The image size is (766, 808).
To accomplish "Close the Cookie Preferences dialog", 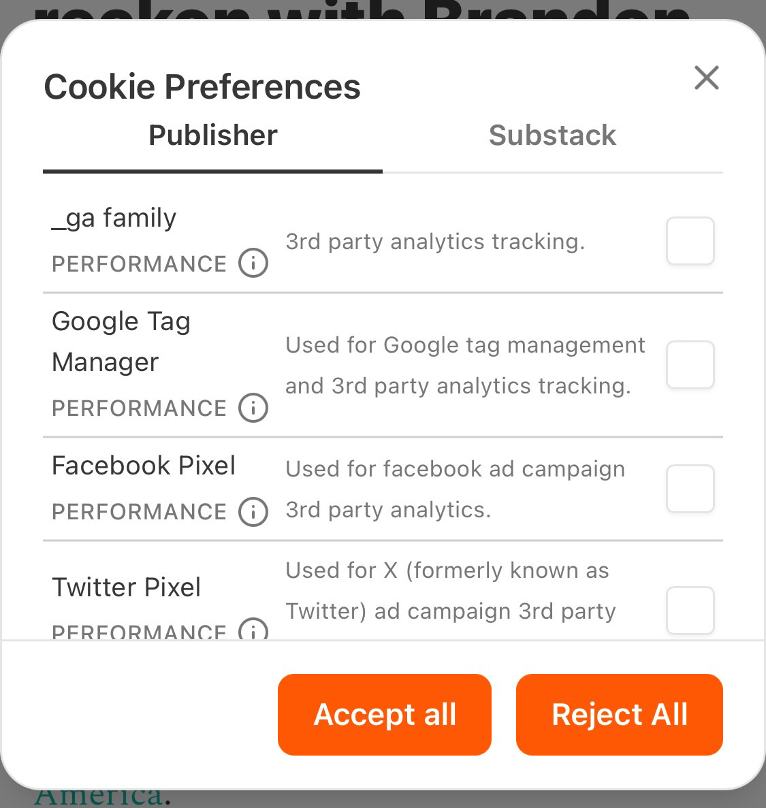I will (706, 78).
